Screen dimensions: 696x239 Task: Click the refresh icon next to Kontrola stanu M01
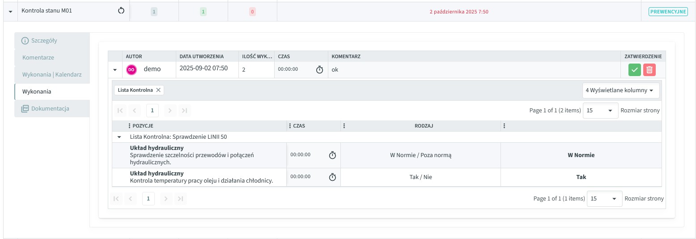(121, 11)
